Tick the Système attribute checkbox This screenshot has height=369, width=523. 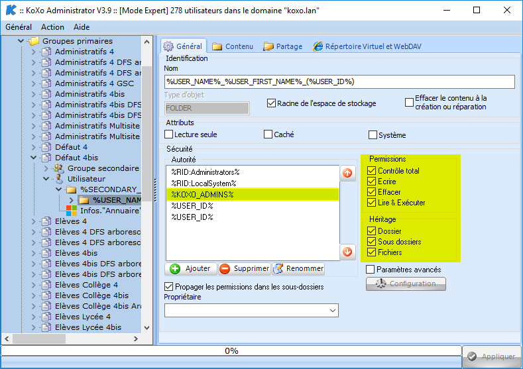point(373,135)
